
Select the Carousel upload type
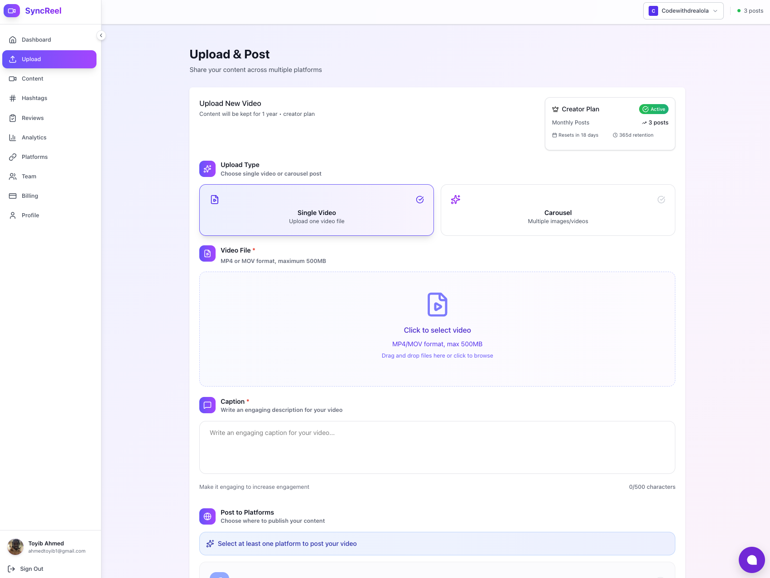558,210
